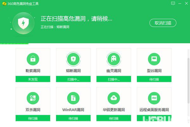Close the 360 tool window
The image size is (190, 127).
click(187, 3)
